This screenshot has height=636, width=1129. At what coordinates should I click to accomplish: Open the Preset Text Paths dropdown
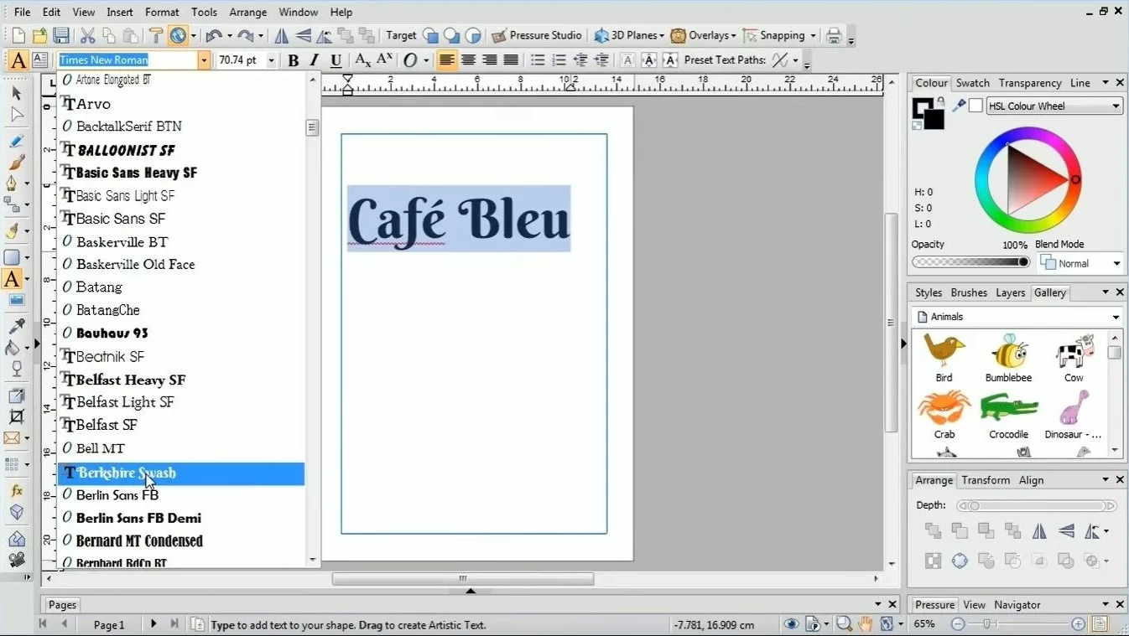click(x=794, y=60)
